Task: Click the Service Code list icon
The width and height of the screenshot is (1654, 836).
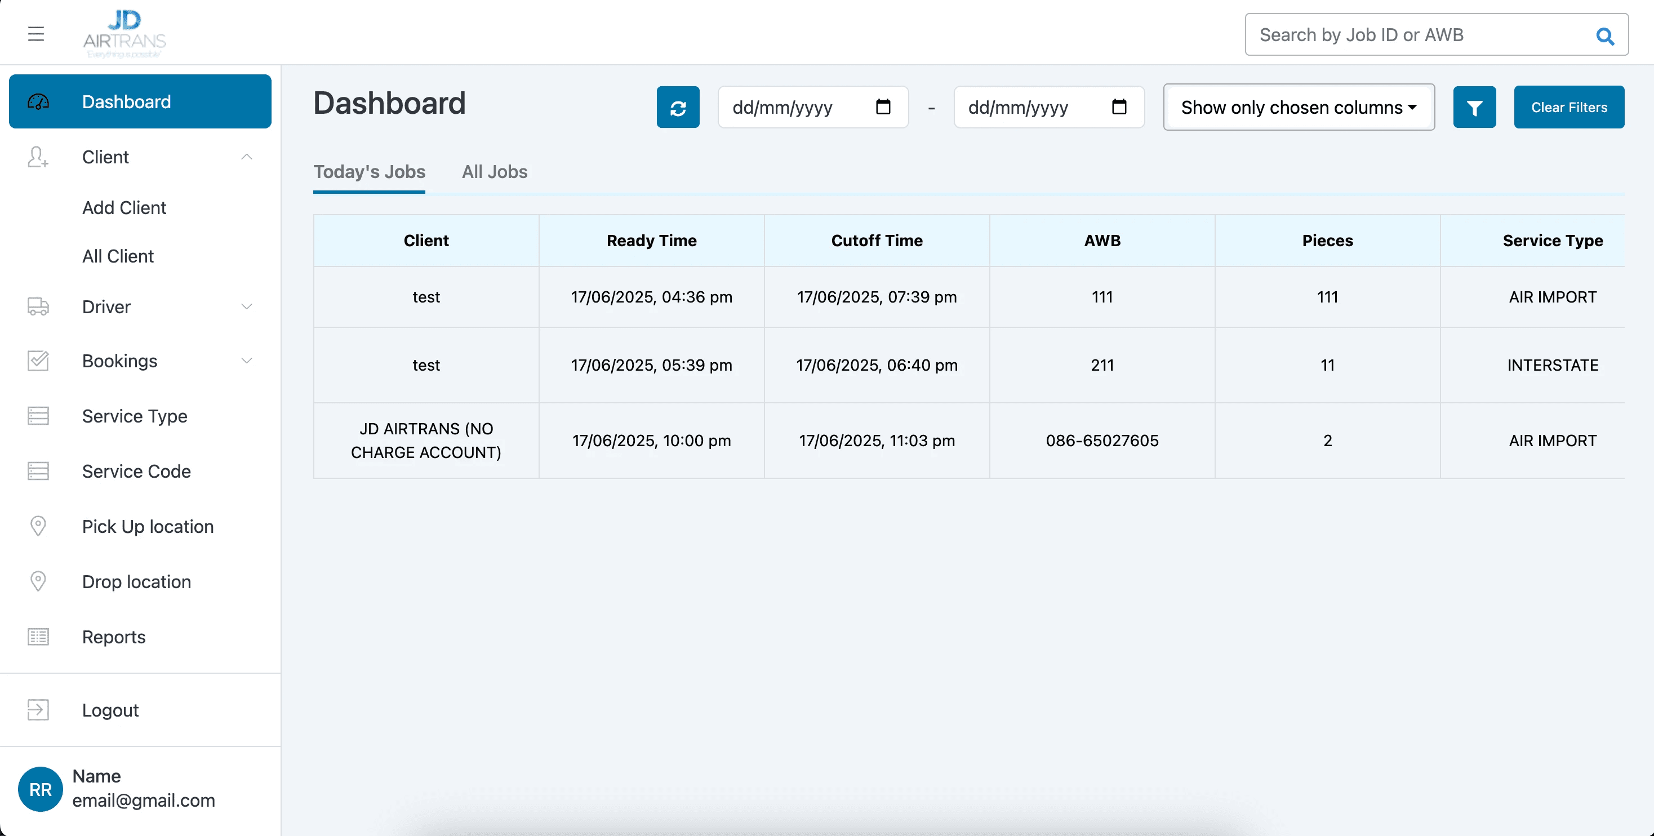Action: [38, 470]
